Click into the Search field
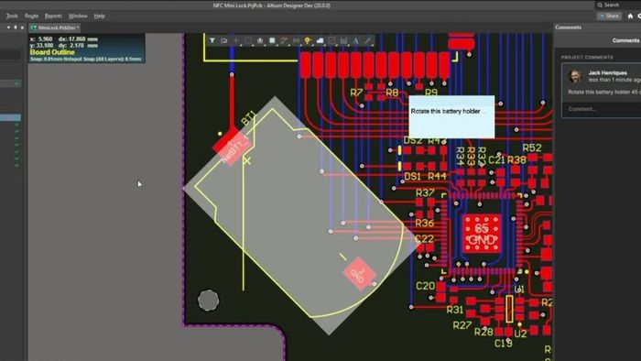Screen dimensions: 641x361 [x=619, y=5]
